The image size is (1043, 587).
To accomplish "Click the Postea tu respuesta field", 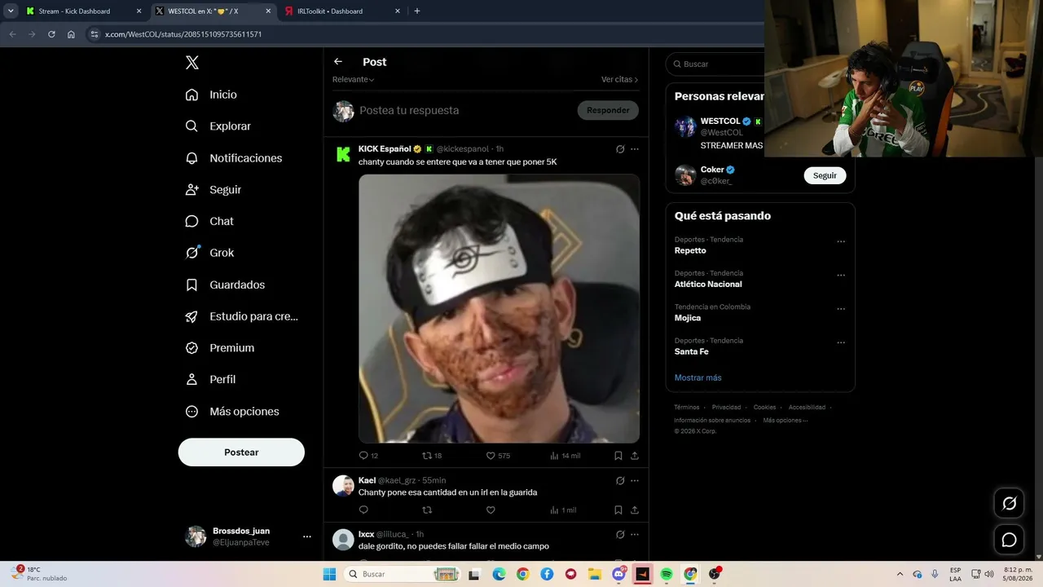I will pyautogui.click(x=464, y=110).
